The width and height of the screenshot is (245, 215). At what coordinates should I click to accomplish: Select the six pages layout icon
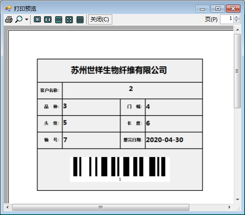pyautogui.click(x=80, y=20)
